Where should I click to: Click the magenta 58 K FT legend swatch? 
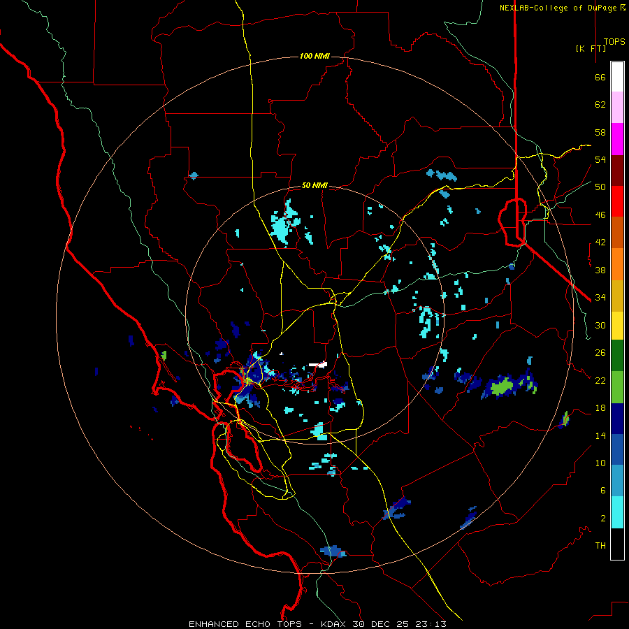pyautogui.click(x=617, y=139)
